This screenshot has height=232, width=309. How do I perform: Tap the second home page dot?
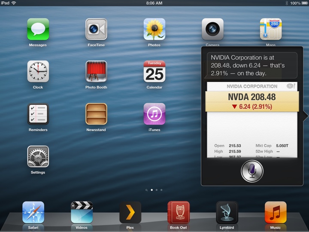pyautogui.click(x=157, y=190)
